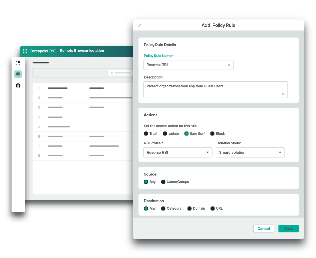The image size is (316, 258).
Task: Select the Trust access action
Action: [x=146, y=134]
